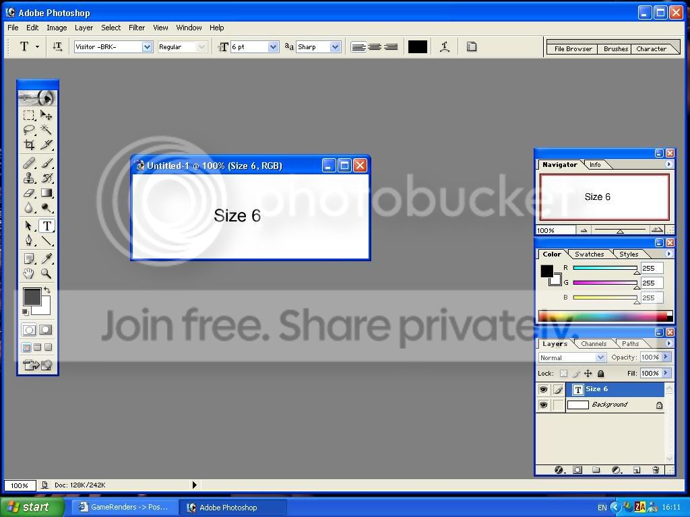The image size is (690, 517).
Task: Open the File Browser palette tab
Action: [573, 48]
